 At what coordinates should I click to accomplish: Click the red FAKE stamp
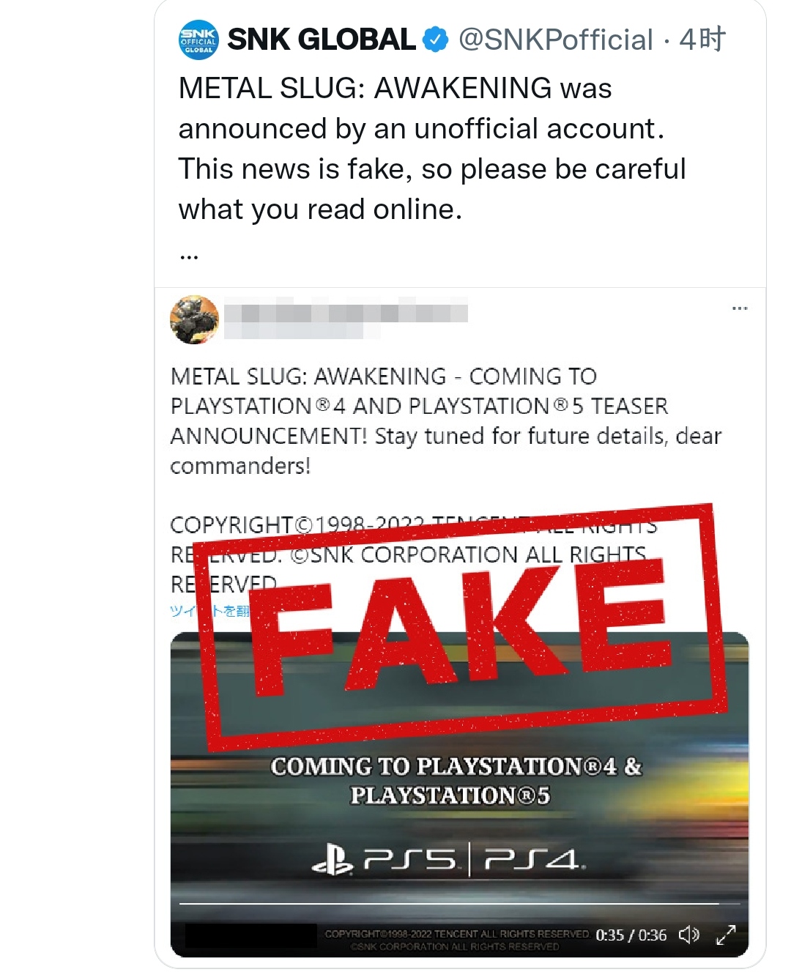tap(461, 630)
